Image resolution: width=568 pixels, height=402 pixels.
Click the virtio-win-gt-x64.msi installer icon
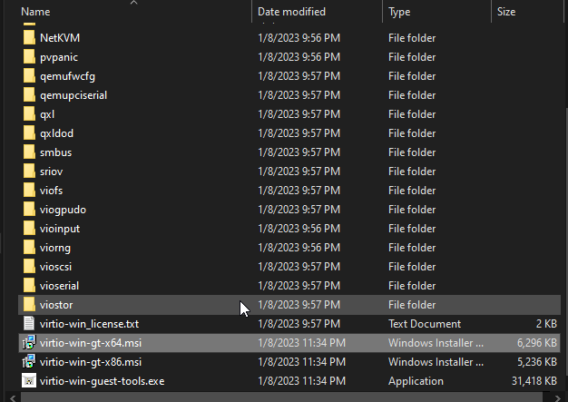pos(29,343)
